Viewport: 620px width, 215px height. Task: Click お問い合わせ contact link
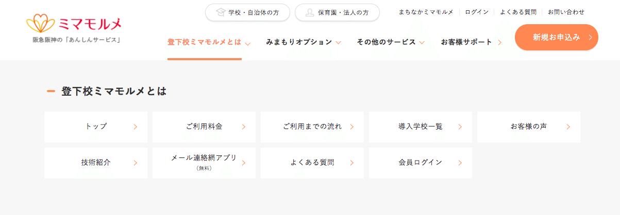coord(566,12)
